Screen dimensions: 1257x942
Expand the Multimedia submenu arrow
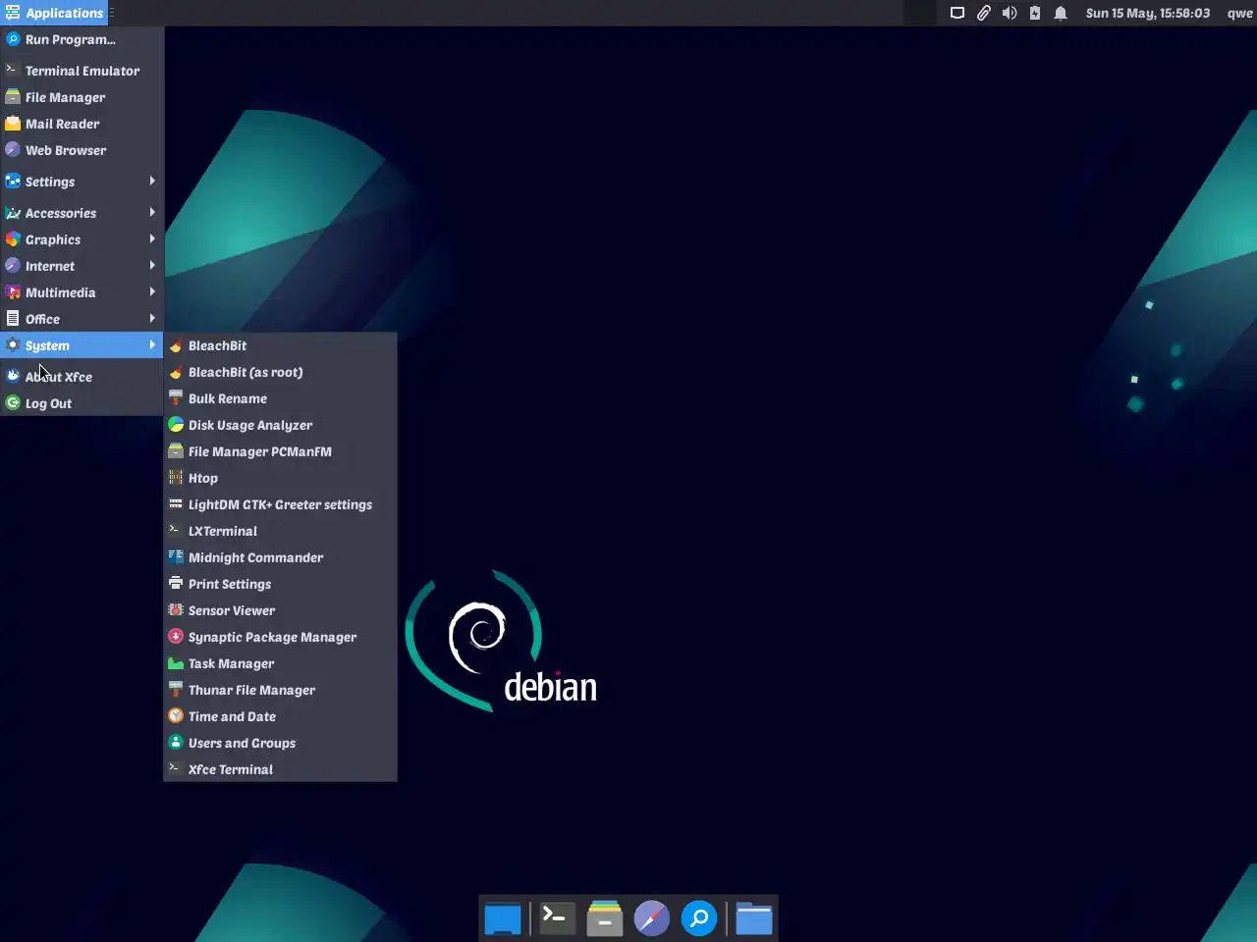pyautogui.click(x=152, y=292)
